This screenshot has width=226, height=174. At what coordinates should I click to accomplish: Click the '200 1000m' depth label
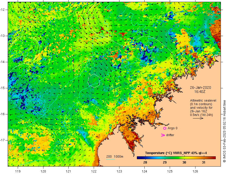tap(115, 157)
